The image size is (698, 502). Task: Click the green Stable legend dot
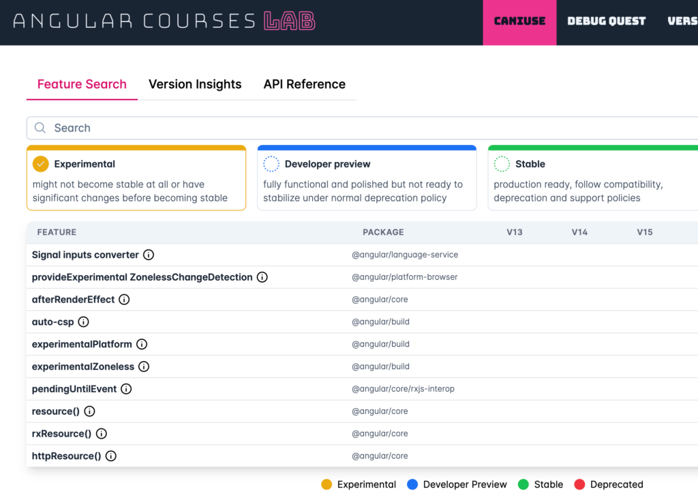523,485
